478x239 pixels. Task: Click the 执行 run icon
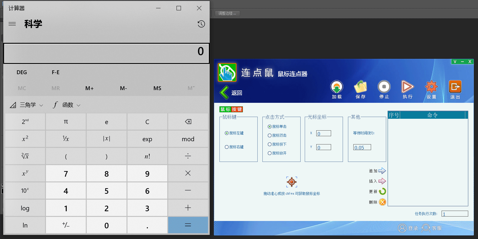[408, 87]
